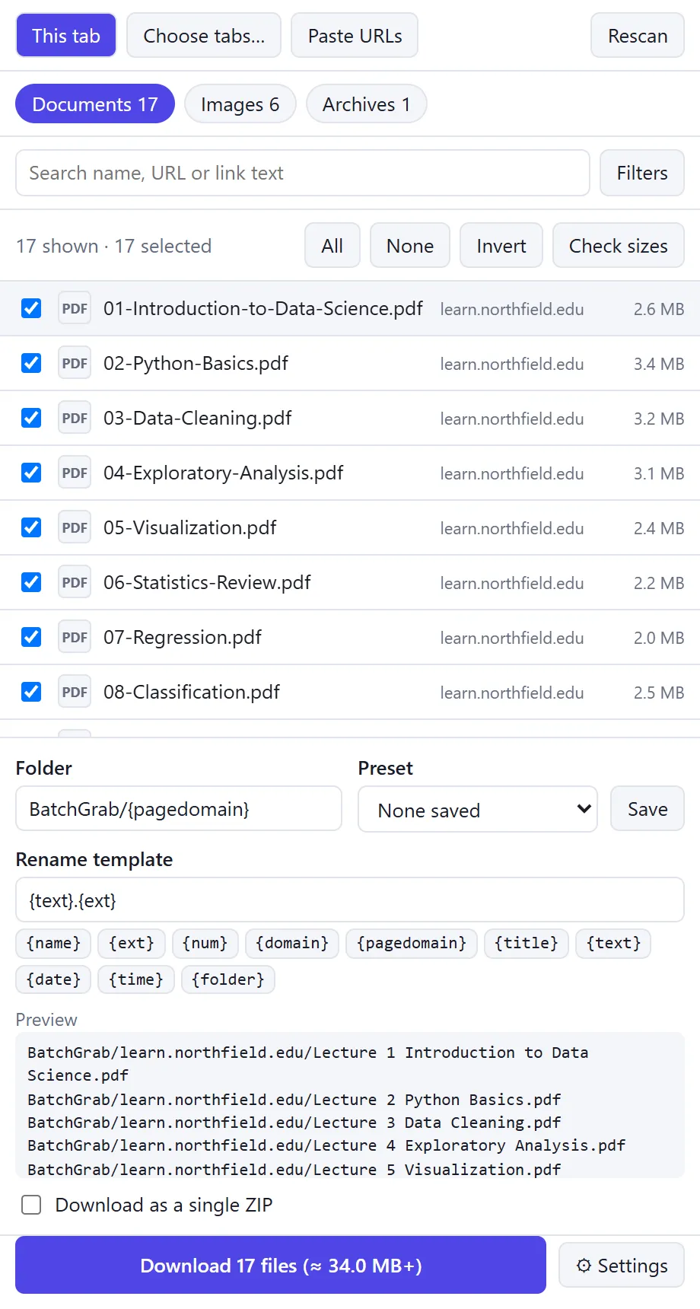
Task: Select file name 03-Data-Cleaning.pdf
Action: (x=198, y=418)
